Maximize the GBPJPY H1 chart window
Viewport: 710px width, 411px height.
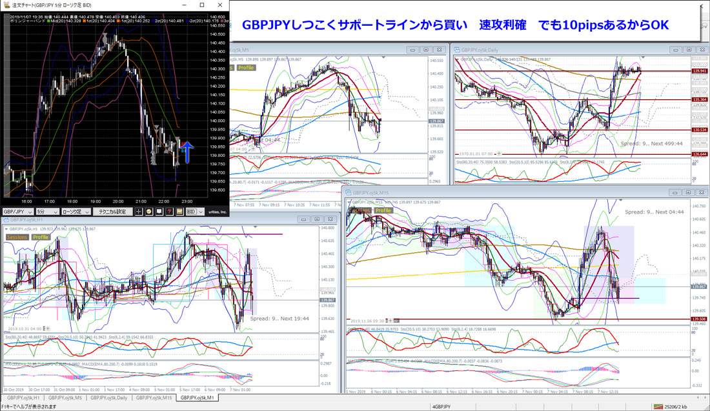point(317,219)
